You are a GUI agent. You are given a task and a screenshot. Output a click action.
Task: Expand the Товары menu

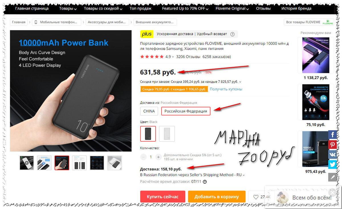pyautogui.click(x=68, y=9)
